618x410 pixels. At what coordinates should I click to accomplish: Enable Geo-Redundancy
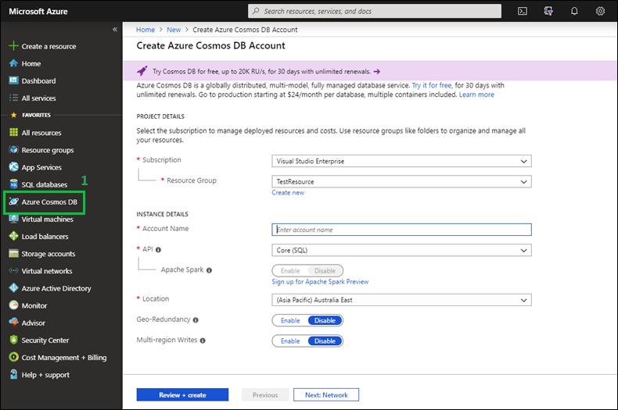coord(290,321)
